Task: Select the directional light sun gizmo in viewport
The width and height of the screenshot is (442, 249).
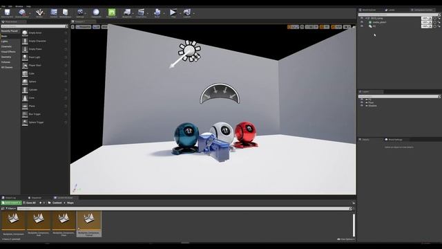Action: pos(189,51)
